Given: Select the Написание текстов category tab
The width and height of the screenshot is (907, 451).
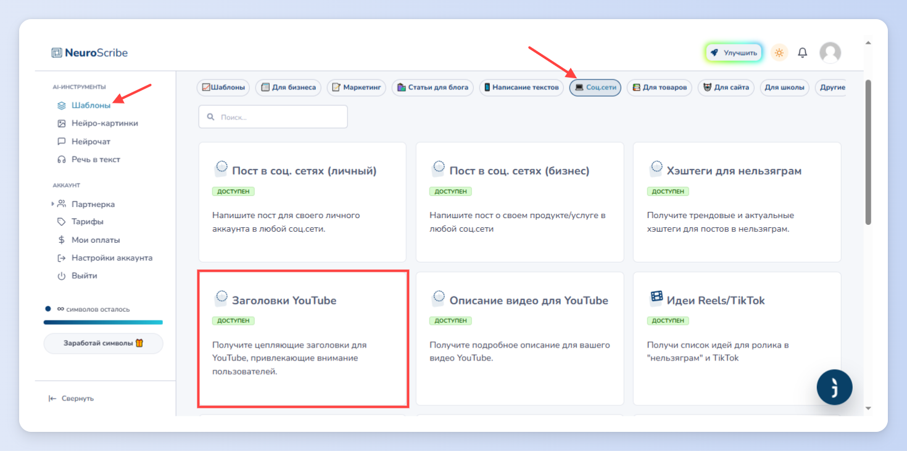Looking at the screenshot, I should click(x=521, y=87).
